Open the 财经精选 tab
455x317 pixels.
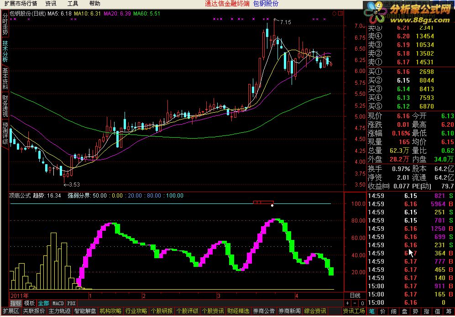pyautogui.click(x=238, y=311)
